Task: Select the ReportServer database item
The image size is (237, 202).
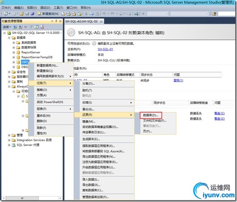Action: pyautogui.click(x=31, y=52)
